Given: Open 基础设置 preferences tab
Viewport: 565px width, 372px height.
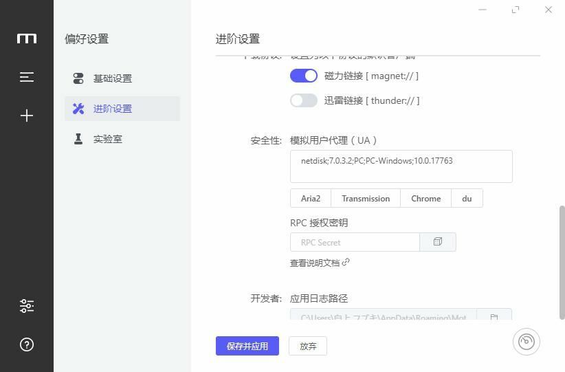Looking at the screenshot, I should pos(113,78).
